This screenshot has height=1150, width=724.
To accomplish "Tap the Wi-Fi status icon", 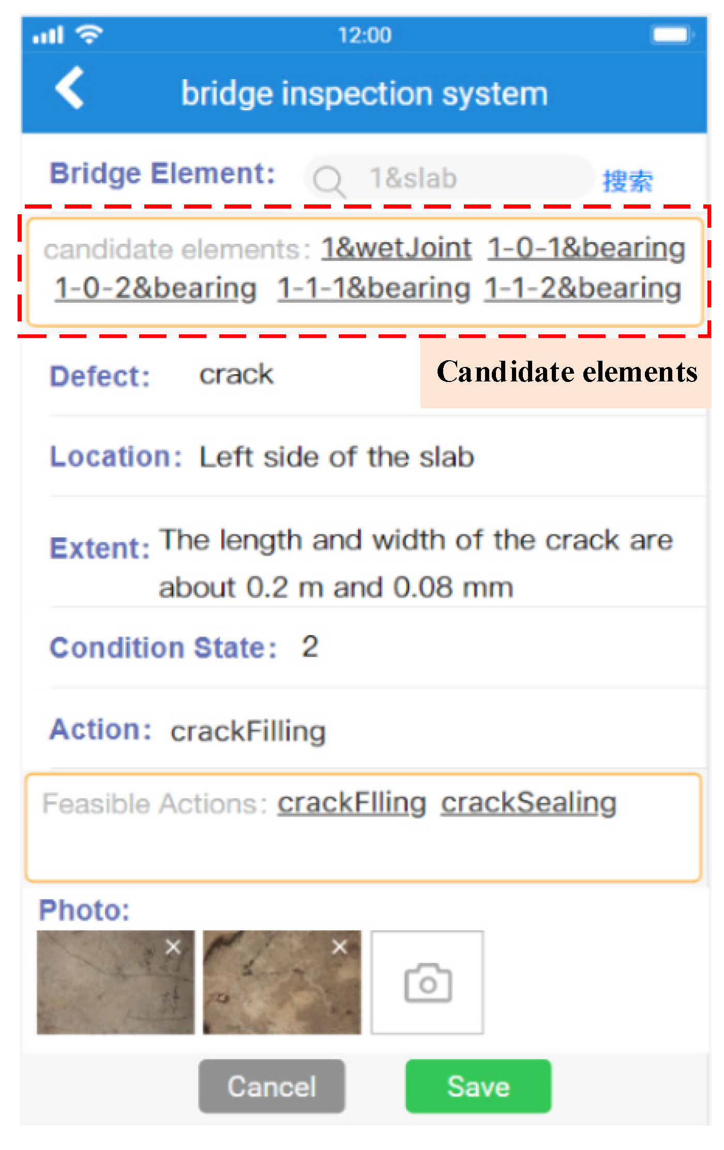I will 89,34.
